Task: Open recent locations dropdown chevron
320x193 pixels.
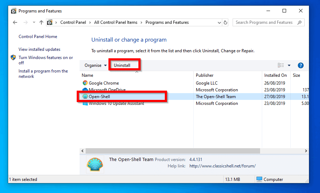Action: point(34,22)
